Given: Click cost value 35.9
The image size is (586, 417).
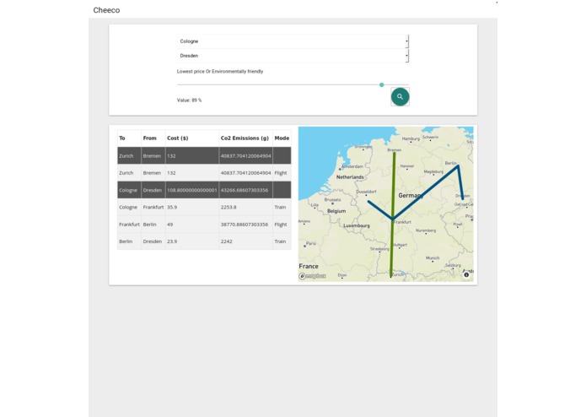Looking at the screenshot, I should click(x=172, y=207).
